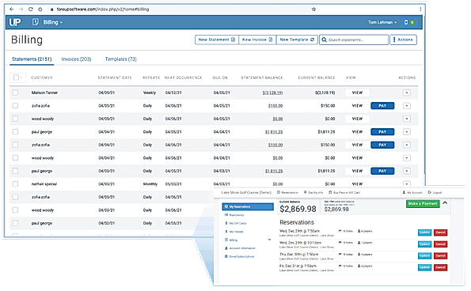Click the foreUP logo in the header

[15, 22]
